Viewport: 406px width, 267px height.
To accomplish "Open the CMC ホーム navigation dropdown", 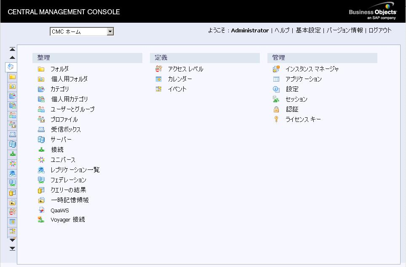I will coord(110,32).
